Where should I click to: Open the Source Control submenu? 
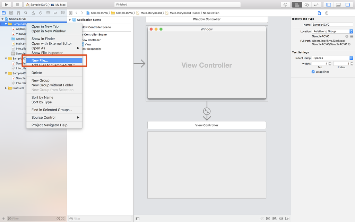point(54,117)
